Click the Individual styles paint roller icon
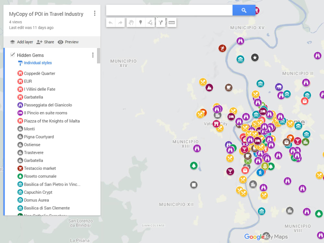The image size is (324, 243). point(20,63)
